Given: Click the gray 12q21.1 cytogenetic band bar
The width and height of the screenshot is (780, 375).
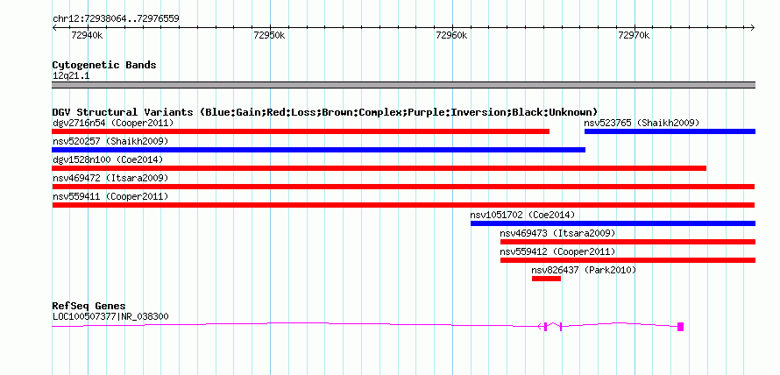Looking at the screenshot, I should point(403,85).
